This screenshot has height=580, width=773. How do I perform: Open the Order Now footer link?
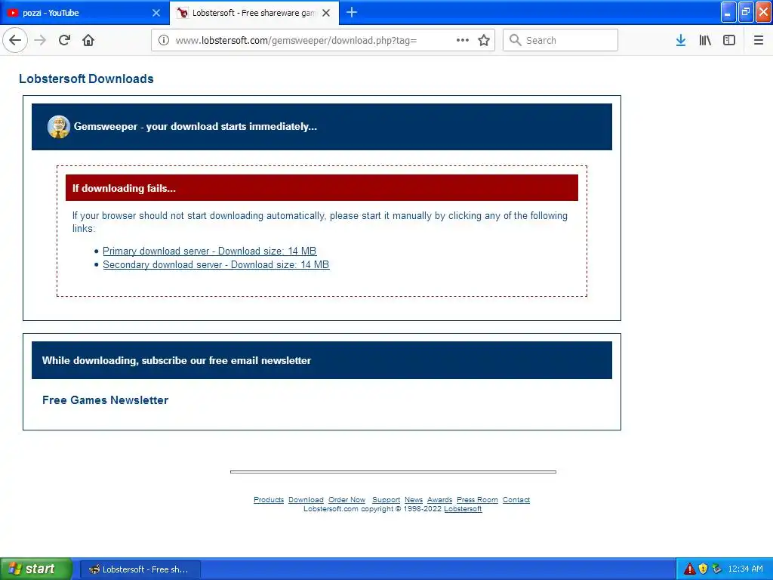pyautogui.click(x=347, y=500)
